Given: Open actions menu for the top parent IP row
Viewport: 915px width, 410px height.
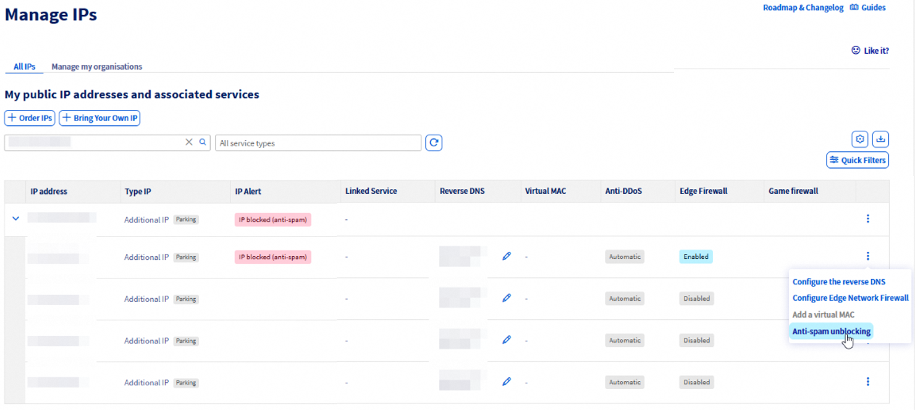Looking at the screenshot, I should (868, 219).
